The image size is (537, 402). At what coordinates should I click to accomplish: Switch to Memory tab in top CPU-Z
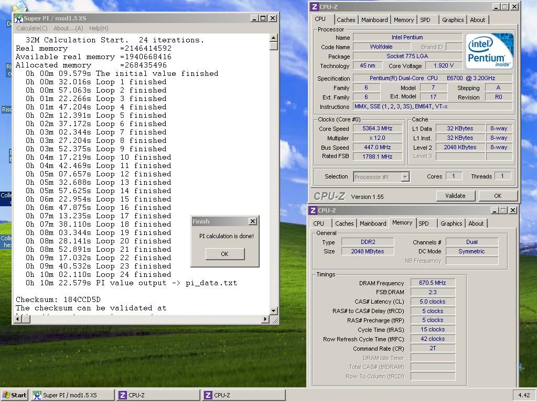click(404, 20)
